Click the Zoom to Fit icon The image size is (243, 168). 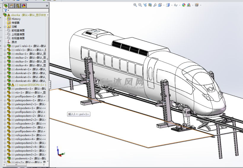(135, 5)
